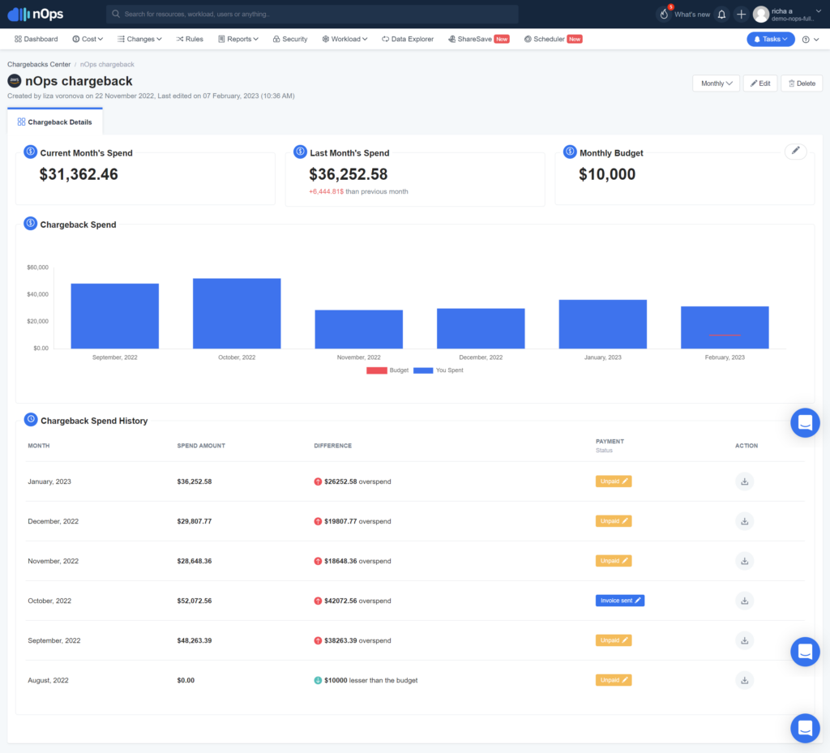
Task: Edit September, 2022 Unpaid status
Action: (614, 640)
